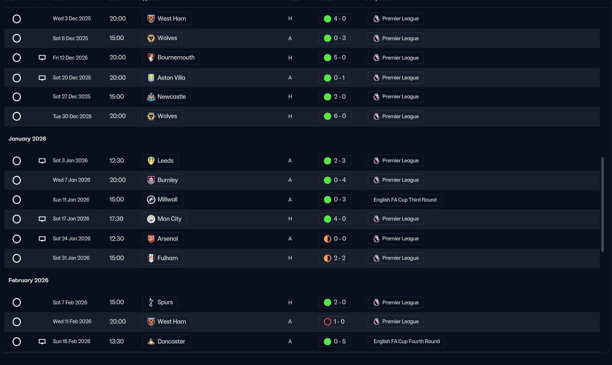The width and height of the screenshot is (612, 365).
Task: Click the Aston Villa club crest
Action: click(x=151, y=78)
